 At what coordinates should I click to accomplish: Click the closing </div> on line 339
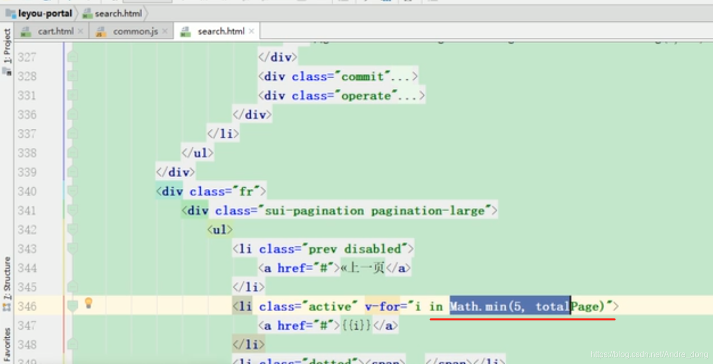coord(175,172)
